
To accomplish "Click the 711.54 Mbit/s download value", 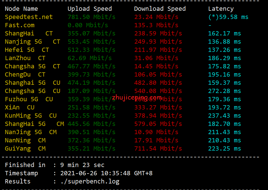I will (158, 149).
